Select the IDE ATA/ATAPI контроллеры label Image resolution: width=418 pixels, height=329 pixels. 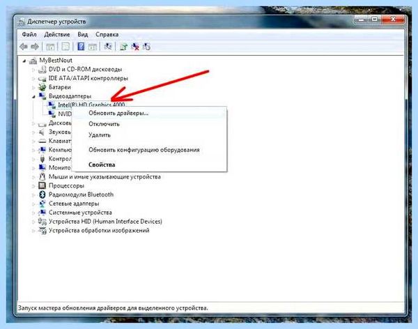88,79
